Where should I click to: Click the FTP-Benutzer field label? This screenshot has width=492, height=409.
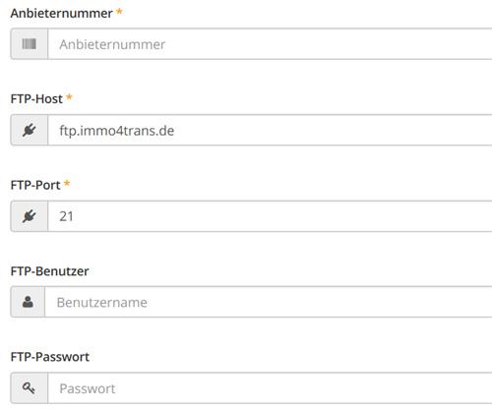tap(49, 271)
